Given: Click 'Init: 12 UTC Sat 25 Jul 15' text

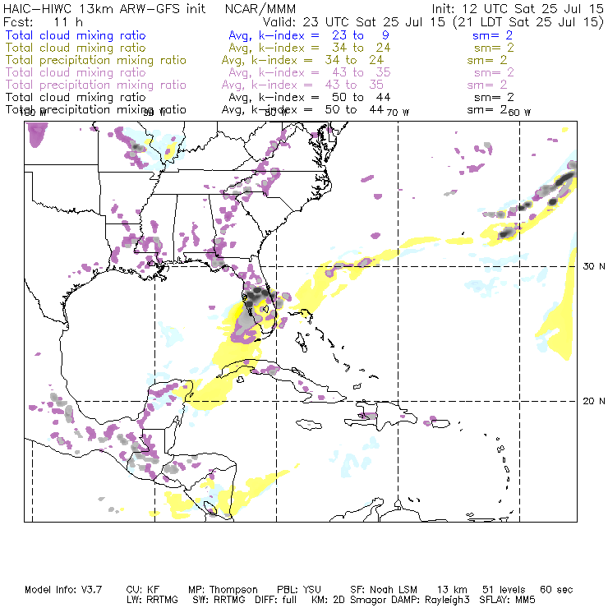Looking at the screenshot, I should tap(518, 9).
